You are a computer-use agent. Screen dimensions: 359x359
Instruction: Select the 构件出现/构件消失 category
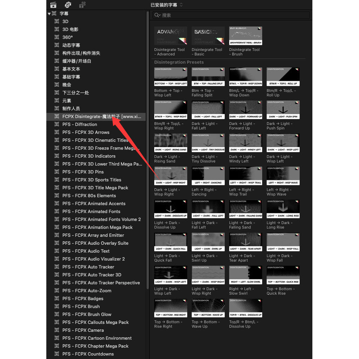pos(96,53)
